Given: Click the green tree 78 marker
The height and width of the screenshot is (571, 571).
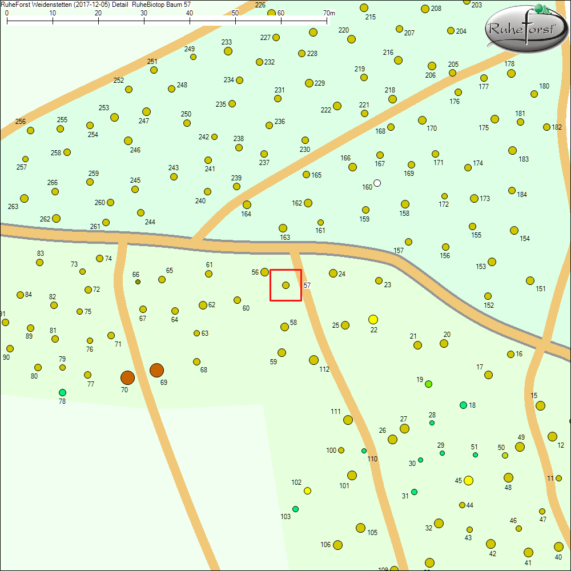Looking at the screenshot, I should 62,392.
